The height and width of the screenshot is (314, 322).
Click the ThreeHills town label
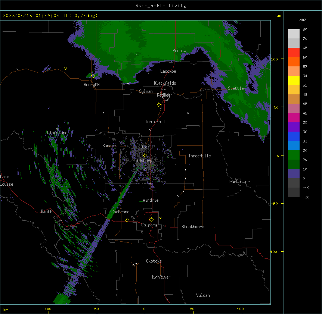pos(199,156)
